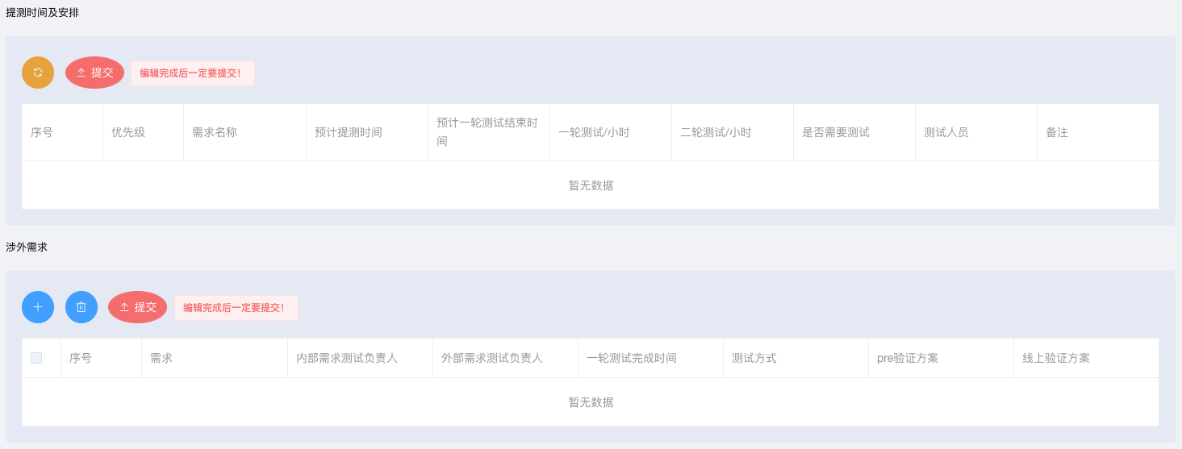The height and width of the screenshot is (449, 1182).
Task: Click the 优先级 column header
Action: pyautogui.click(x=128, y=132)
